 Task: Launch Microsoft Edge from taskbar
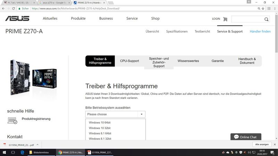pos(22,152)
